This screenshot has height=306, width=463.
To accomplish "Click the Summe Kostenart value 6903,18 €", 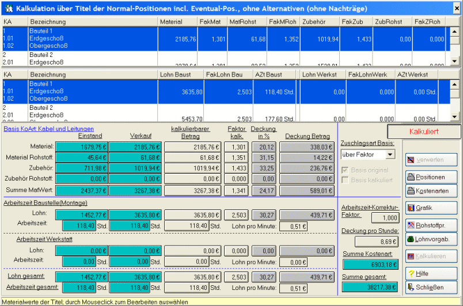I will pos(370,265).
